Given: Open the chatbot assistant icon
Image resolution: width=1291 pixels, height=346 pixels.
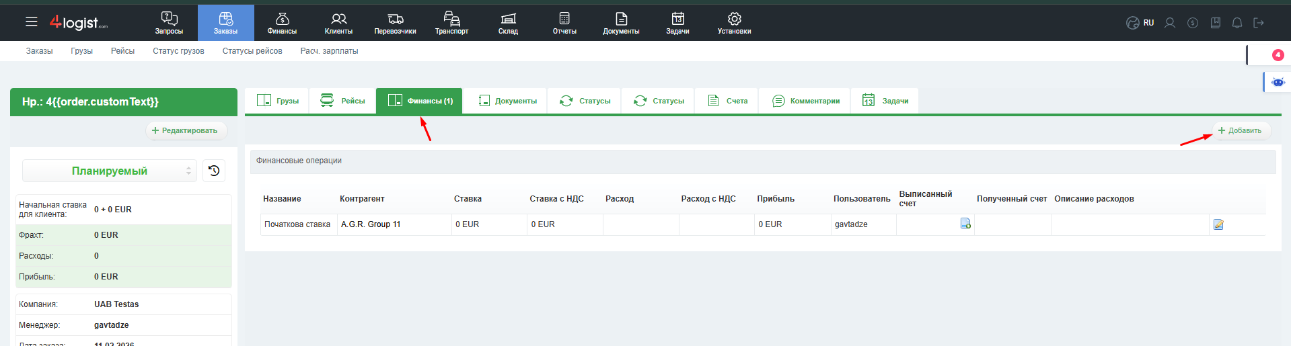Looking at the screenshot, I should 1278,82.
